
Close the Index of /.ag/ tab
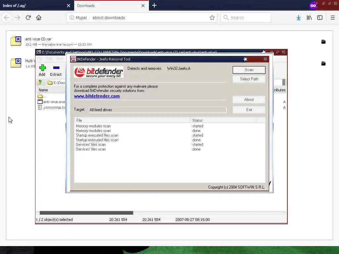(69, 6)
